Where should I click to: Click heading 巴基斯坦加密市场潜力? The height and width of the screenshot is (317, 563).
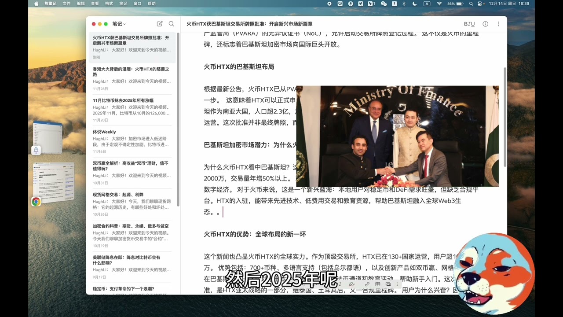[250, 145]
